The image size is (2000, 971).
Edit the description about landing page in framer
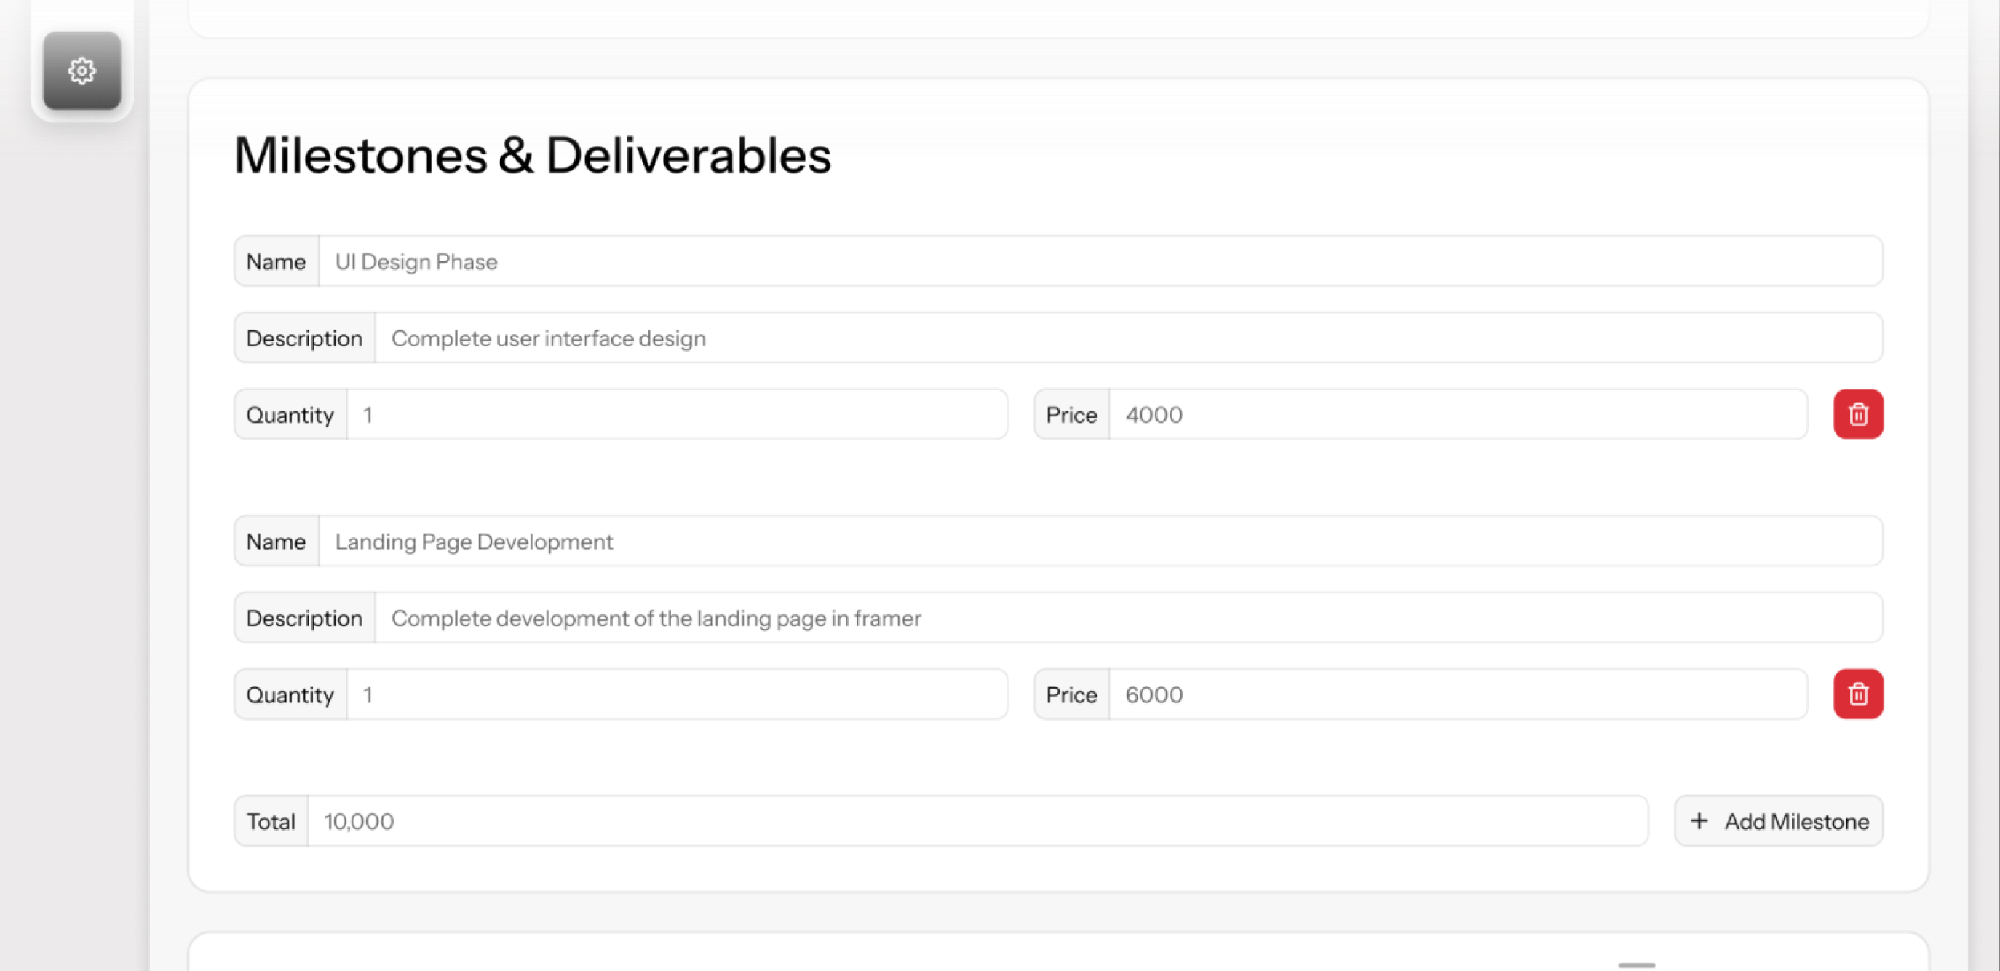point(1128,618)
